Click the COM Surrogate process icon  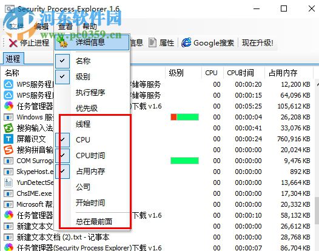coord(8,161)
